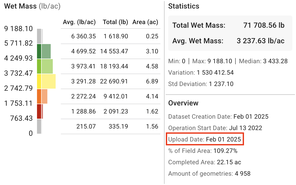The image size is (296, 185).
Task: Click the 215.07 average value cell
Action: pyautogui.click(x=86, y=126)
